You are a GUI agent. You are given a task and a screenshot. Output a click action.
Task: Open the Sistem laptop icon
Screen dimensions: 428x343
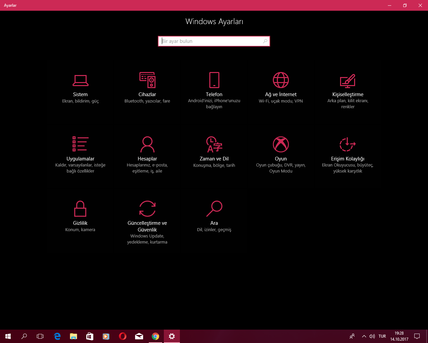tap(80, 80)
